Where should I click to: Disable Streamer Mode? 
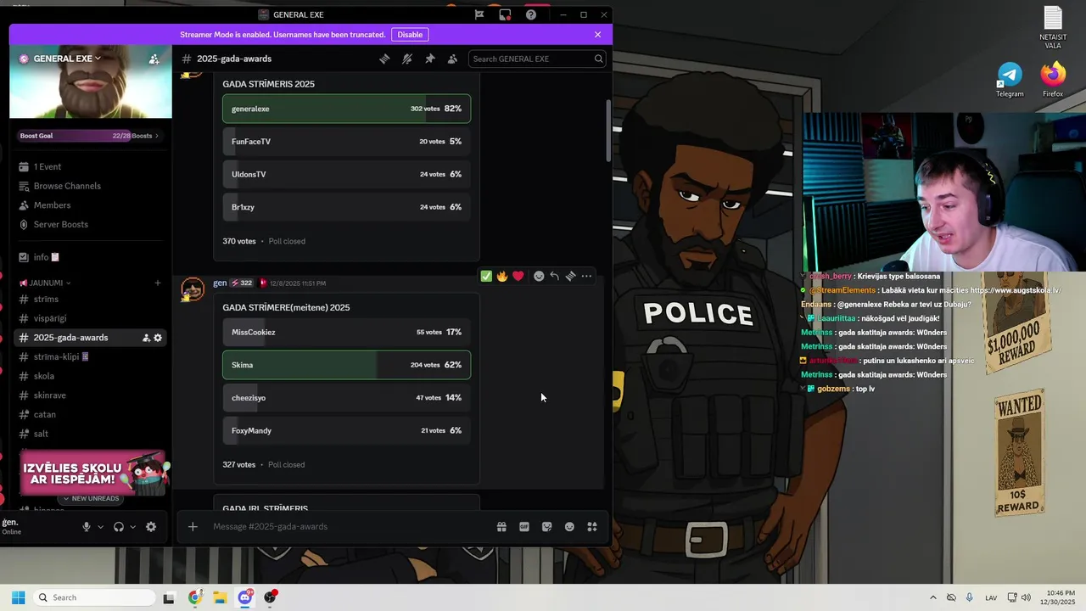(410, 35)
